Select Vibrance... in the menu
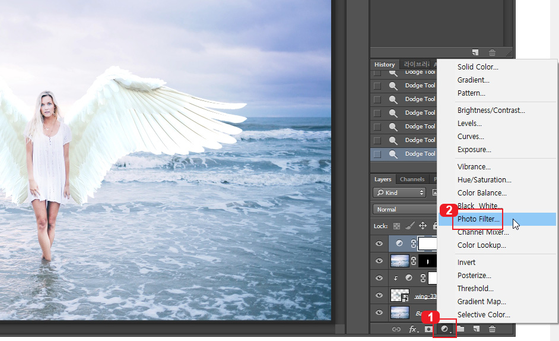 [474, 167]
